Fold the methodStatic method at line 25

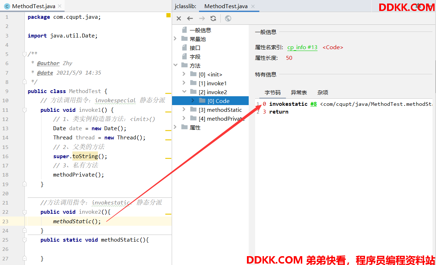pos(24,240)
